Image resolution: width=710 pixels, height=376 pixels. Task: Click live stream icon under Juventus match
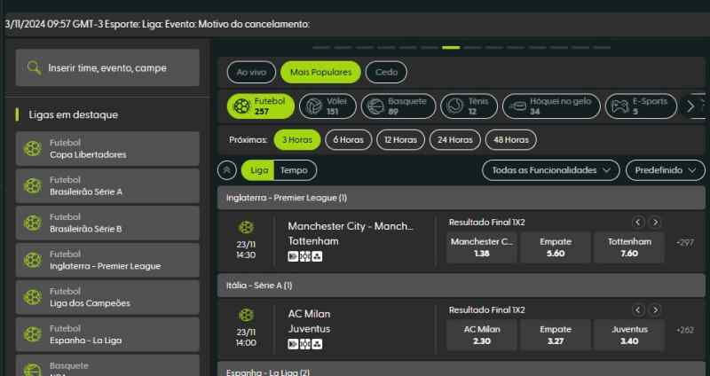pos(293,344)
